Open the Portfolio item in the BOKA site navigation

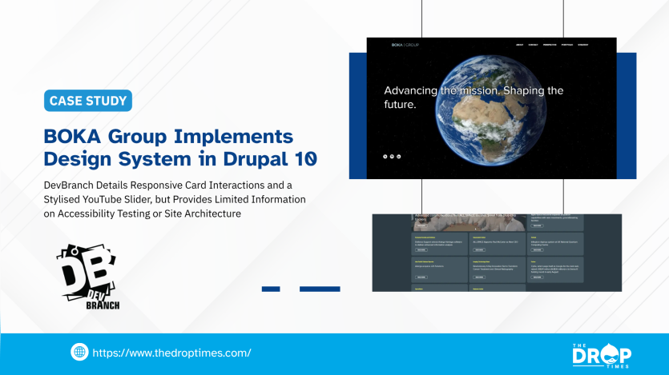click(567, 45)
